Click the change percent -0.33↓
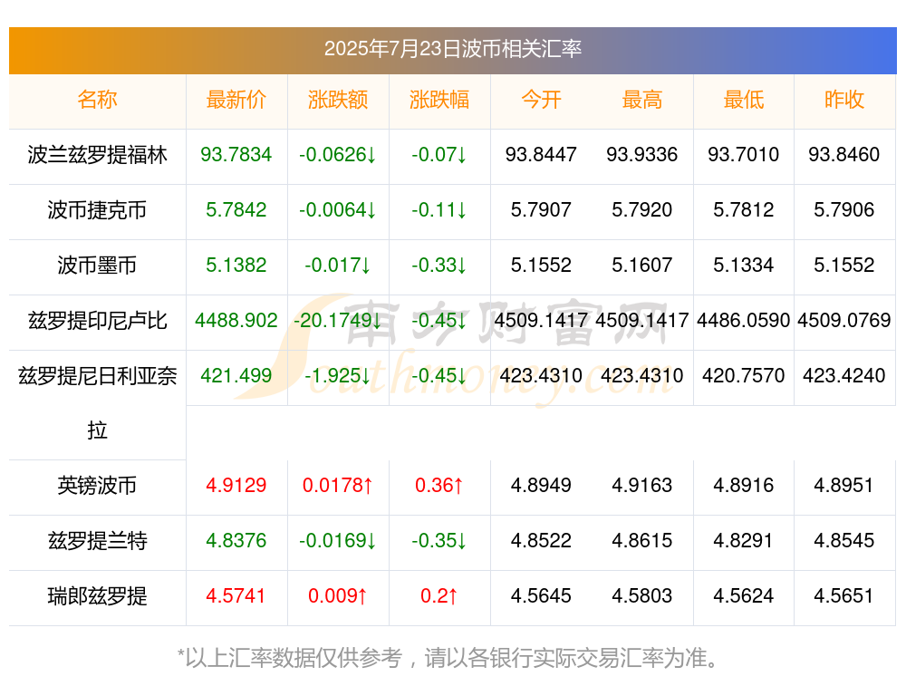Viewport: 906px width, 686px height. [x=439, y=266]
